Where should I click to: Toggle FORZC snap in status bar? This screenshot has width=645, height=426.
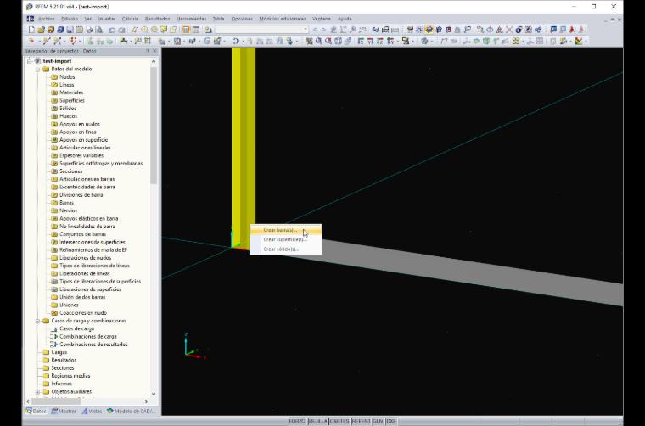tap(297, 422)
